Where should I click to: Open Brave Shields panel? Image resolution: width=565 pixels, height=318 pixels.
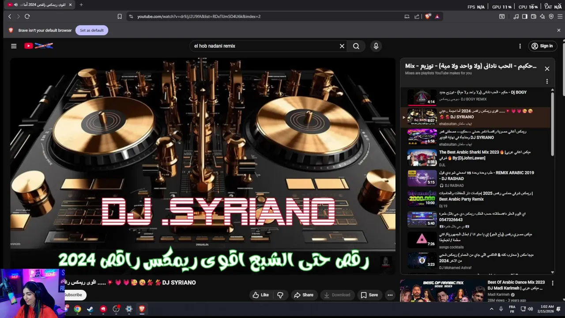coord(428,16)
